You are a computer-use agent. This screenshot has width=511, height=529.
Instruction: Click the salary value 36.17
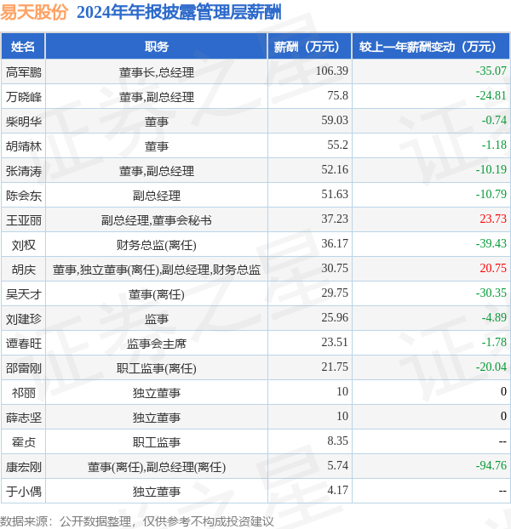[335, 243]
